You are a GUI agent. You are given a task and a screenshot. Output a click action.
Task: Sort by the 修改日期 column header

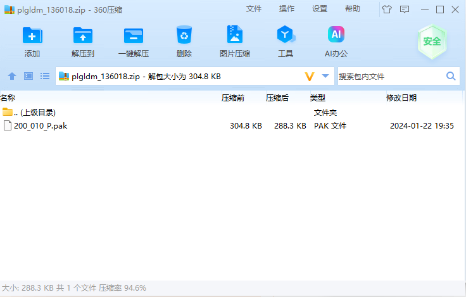click(401, 98)
